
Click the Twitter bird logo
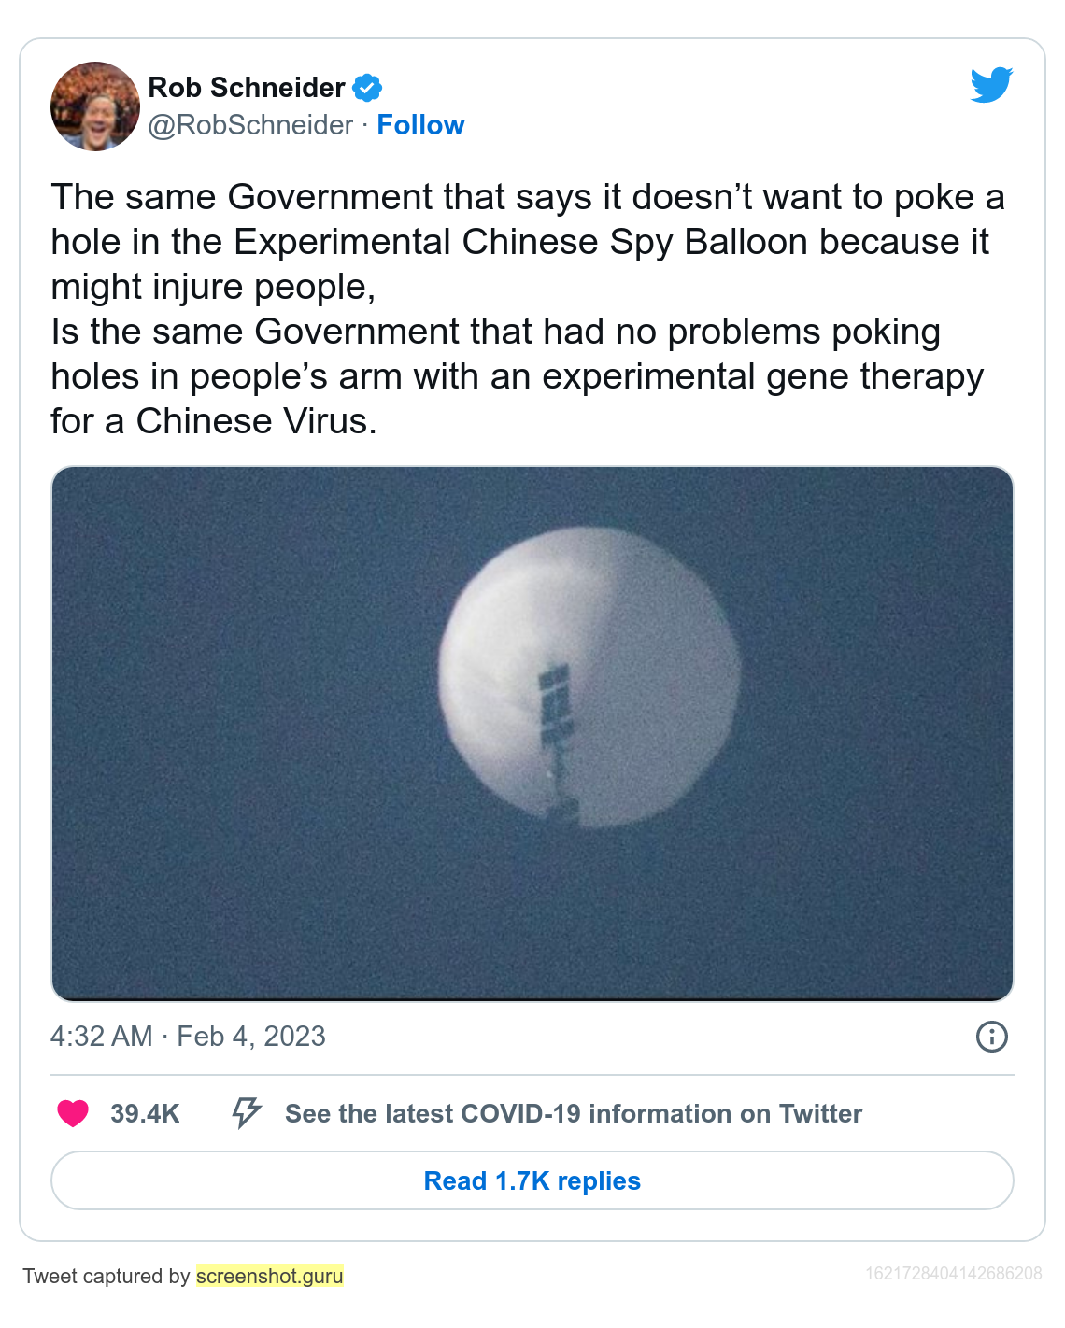(991, 85)
